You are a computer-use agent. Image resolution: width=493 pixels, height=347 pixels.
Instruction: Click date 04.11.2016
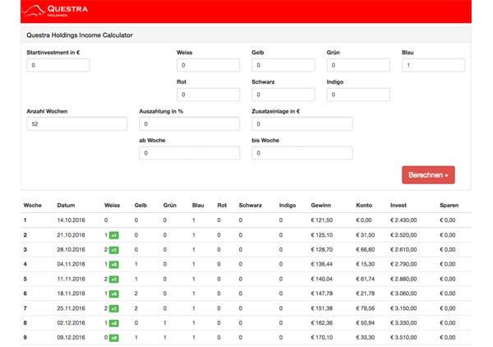click(71, 264)
